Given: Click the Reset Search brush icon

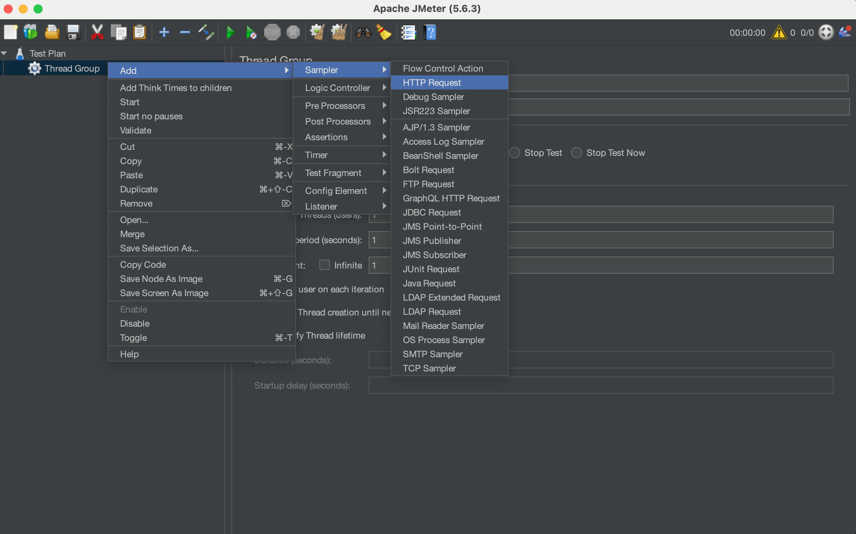Looking at the screenshot, I should point(384,32).
